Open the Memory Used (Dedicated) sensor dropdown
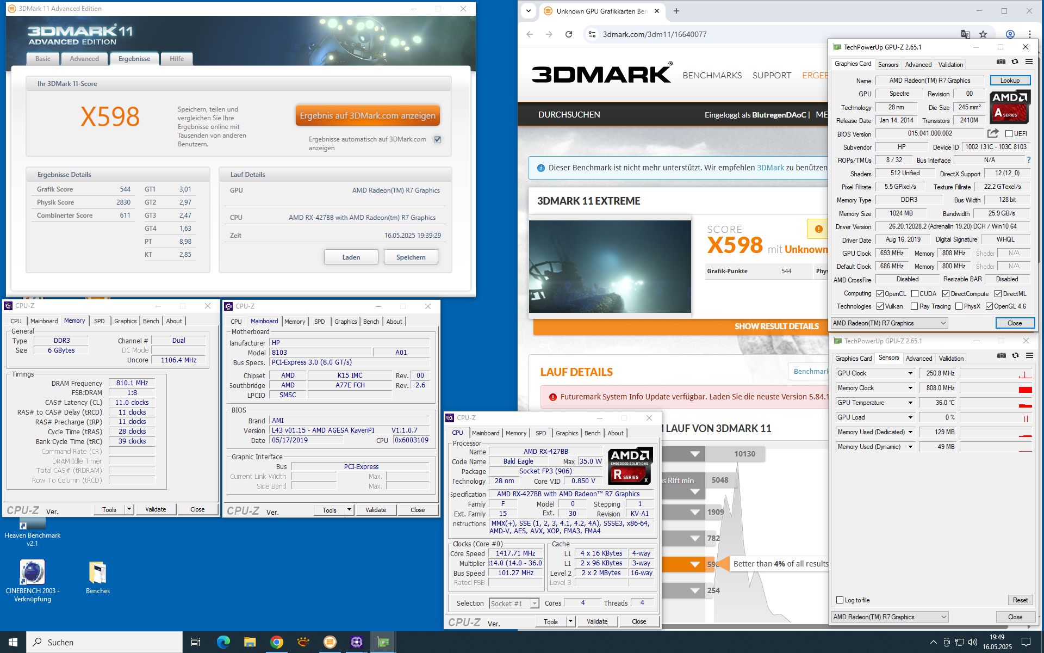This screenshot has height=653, width=1044. click(910, 432)
